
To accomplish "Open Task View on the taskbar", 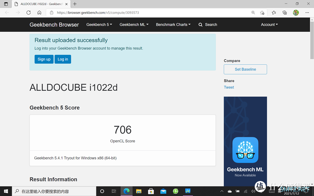I will click(114, 191).
